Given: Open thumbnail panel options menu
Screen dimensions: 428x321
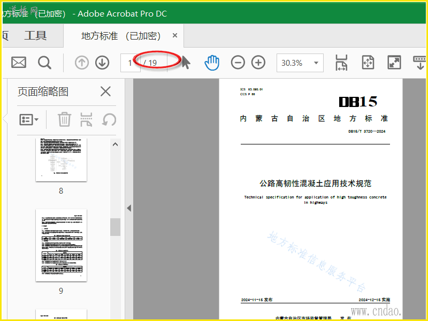Looking at the screenshot, I should point(29,119).
